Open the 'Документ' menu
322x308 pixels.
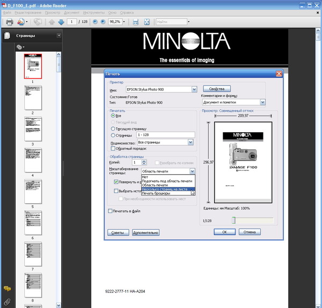(71, 12)
